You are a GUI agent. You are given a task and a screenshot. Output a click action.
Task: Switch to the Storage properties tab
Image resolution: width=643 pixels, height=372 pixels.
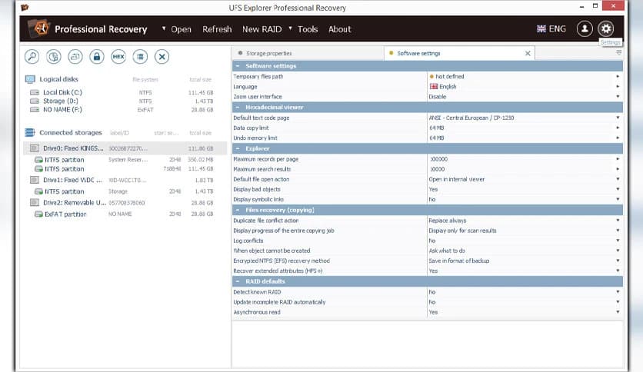[x=268, y=53]
